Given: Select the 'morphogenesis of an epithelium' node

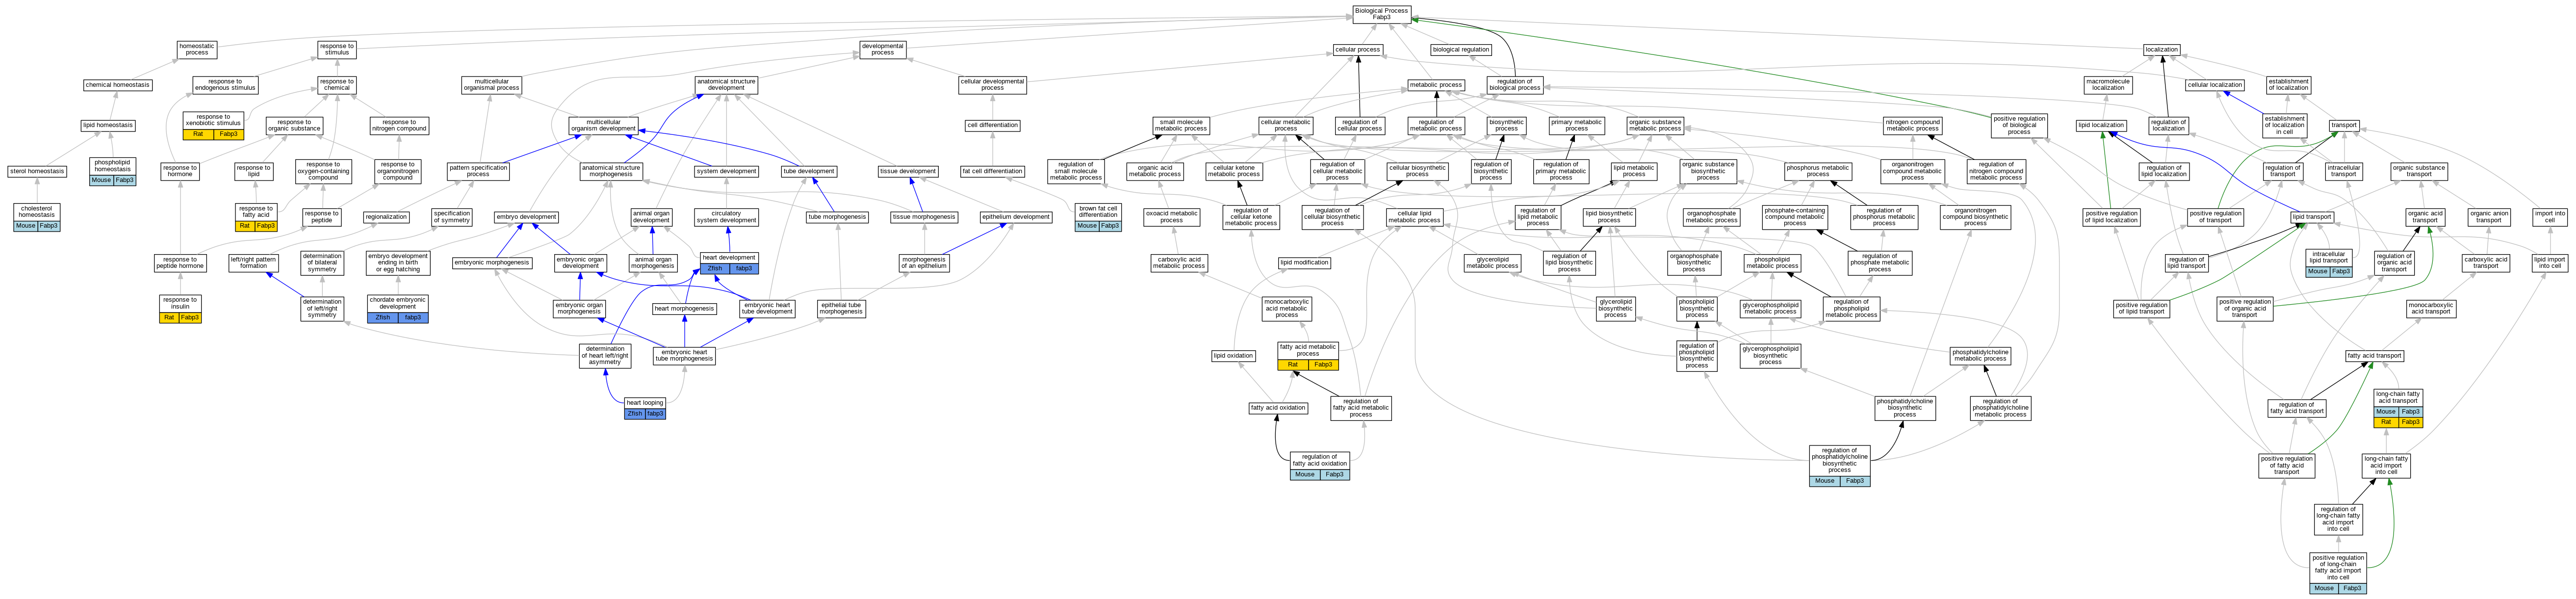Looking at the screenshot, I should coord(923,263).
